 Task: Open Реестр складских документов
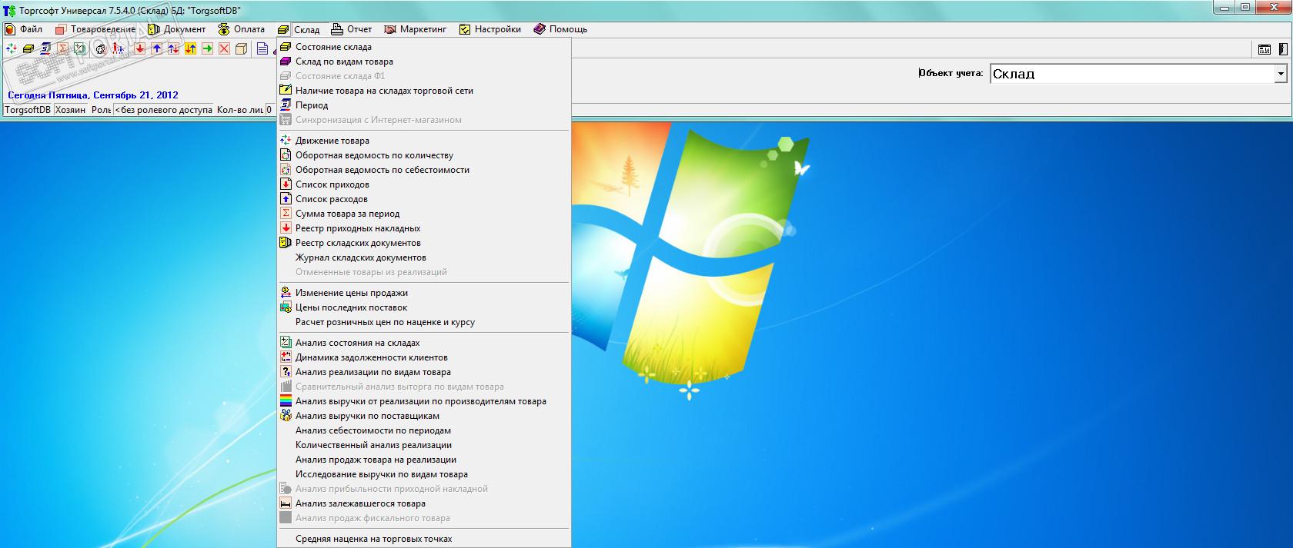pos(423,243)
